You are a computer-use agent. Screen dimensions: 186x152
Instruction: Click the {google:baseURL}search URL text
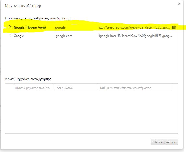click(135, 36)
